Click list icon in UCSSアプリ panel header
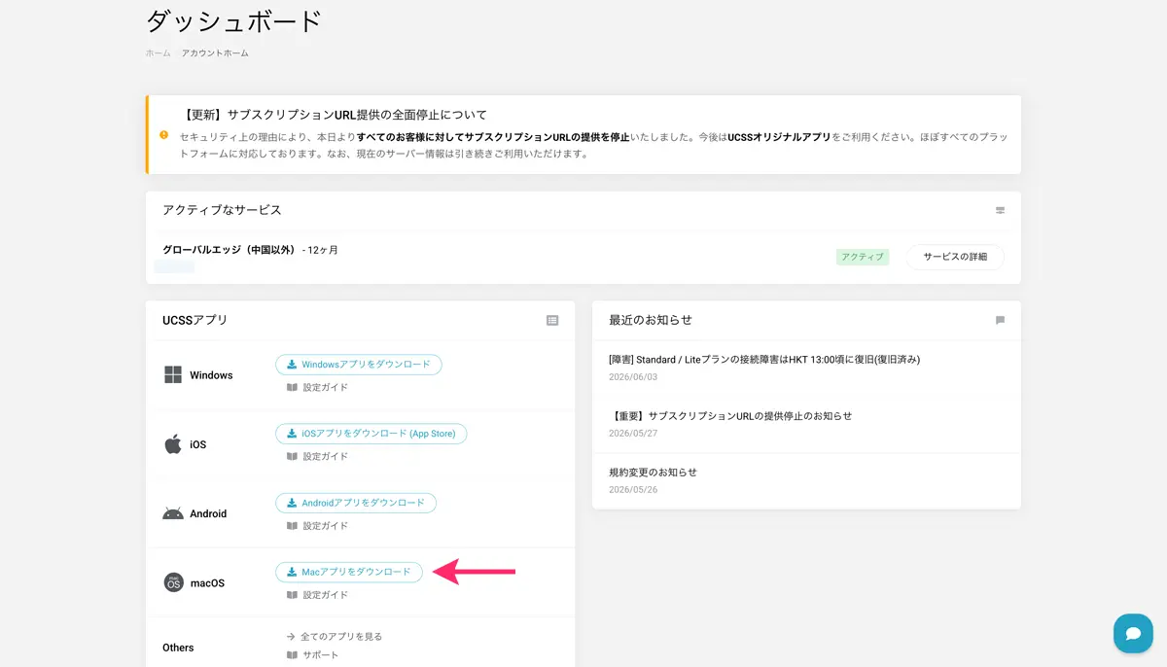This screenshot has width=1167, height=667. click(552, 320)
